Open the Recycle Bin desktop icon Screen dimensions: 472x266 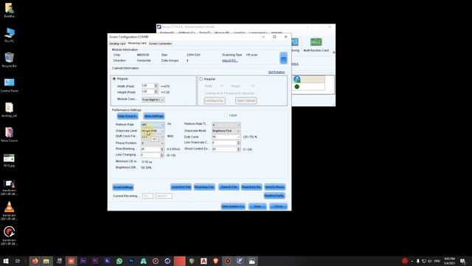(9, 60)
